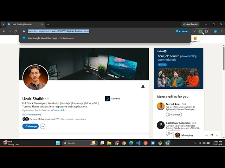The image size is (225, 168).
Task: Click Fareed Amir's profile picture
Action: [161, 106]
